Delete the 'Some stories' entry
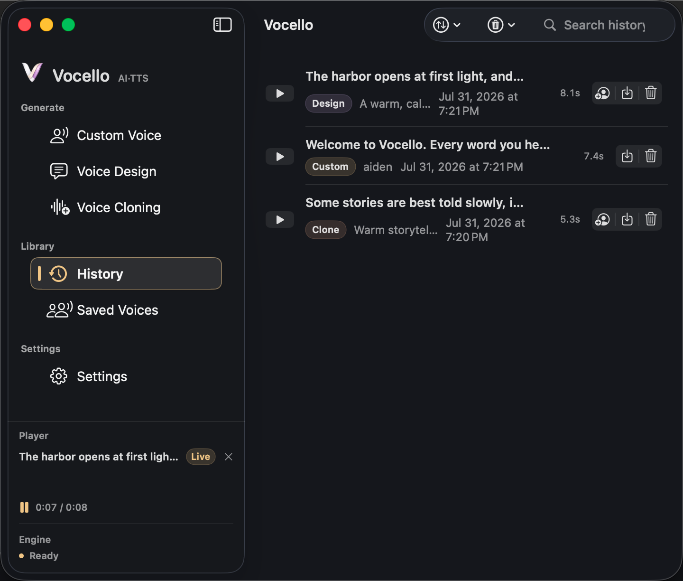 pos(651,219)
